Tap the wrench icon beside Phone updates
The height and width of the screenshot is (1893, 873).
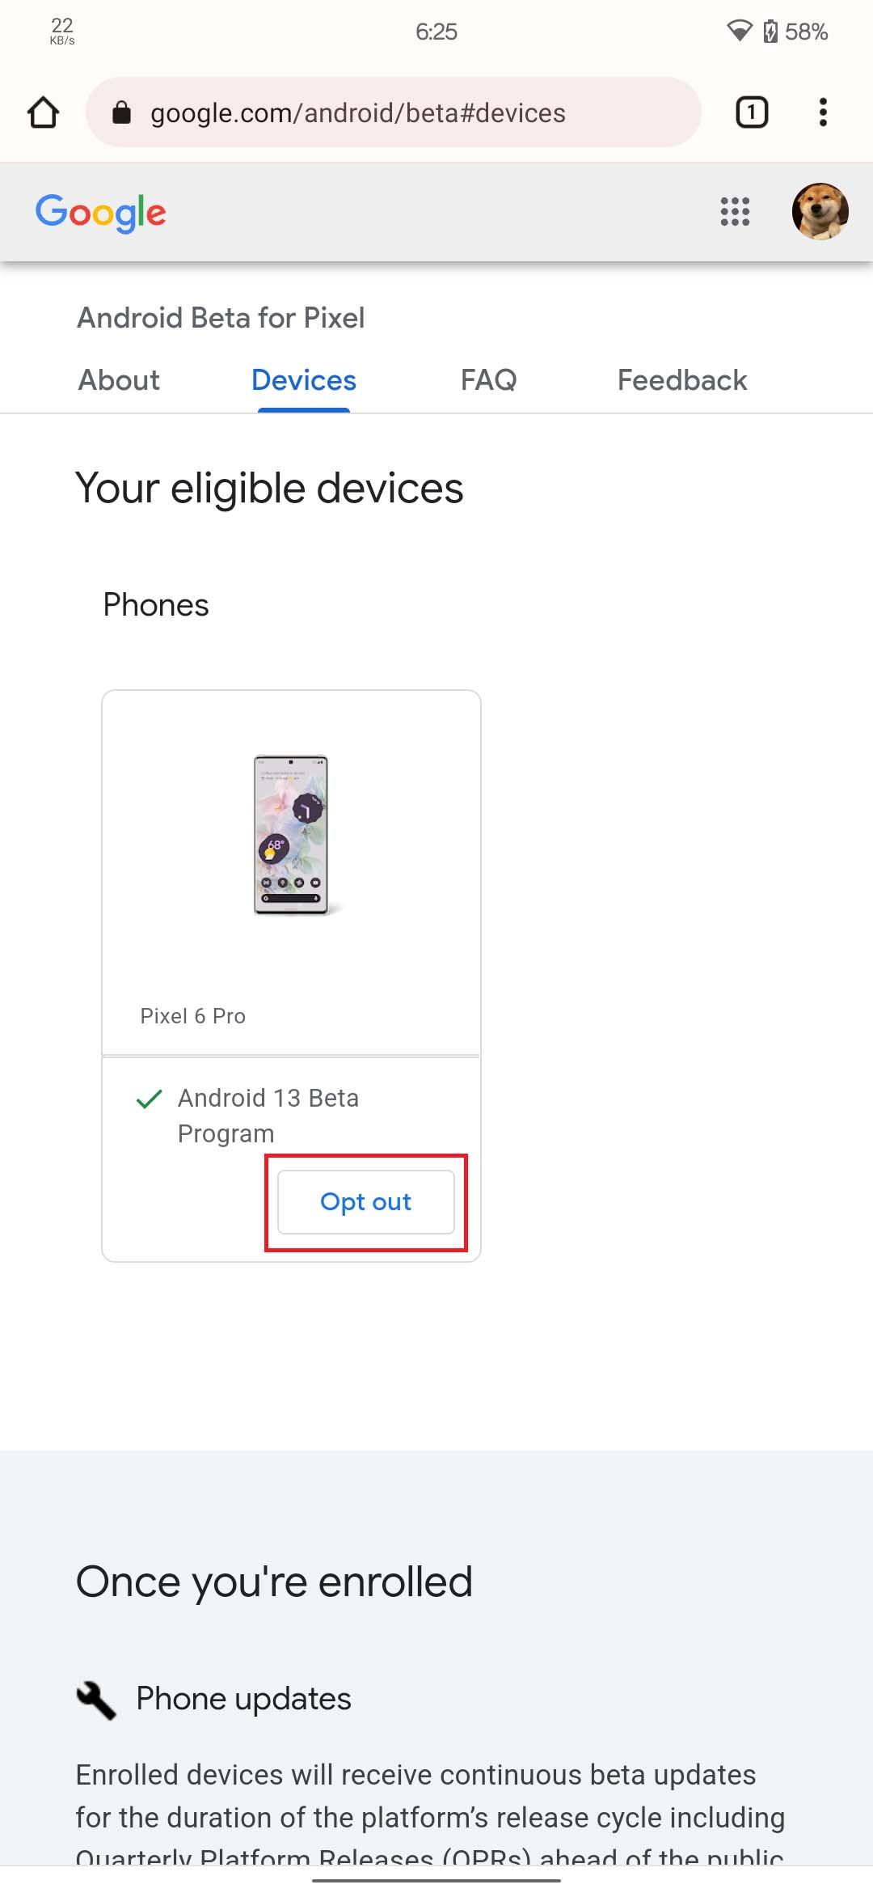click(x=96, y=1700)
